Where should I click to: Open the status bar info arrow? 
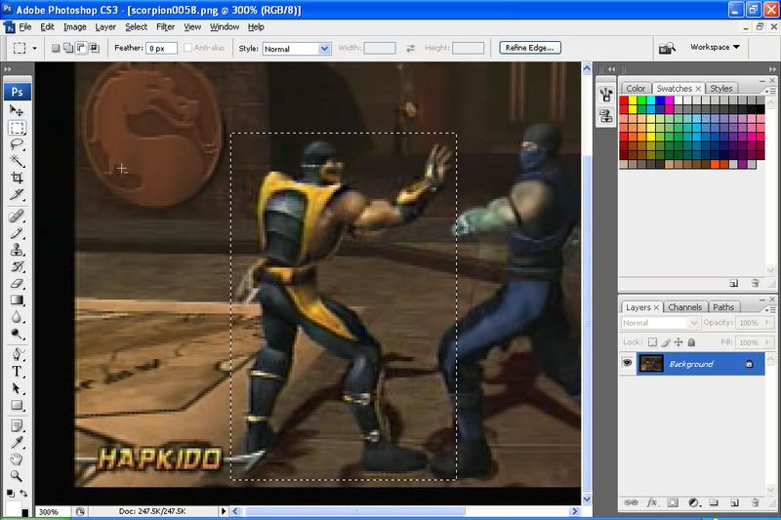[224, 511]
